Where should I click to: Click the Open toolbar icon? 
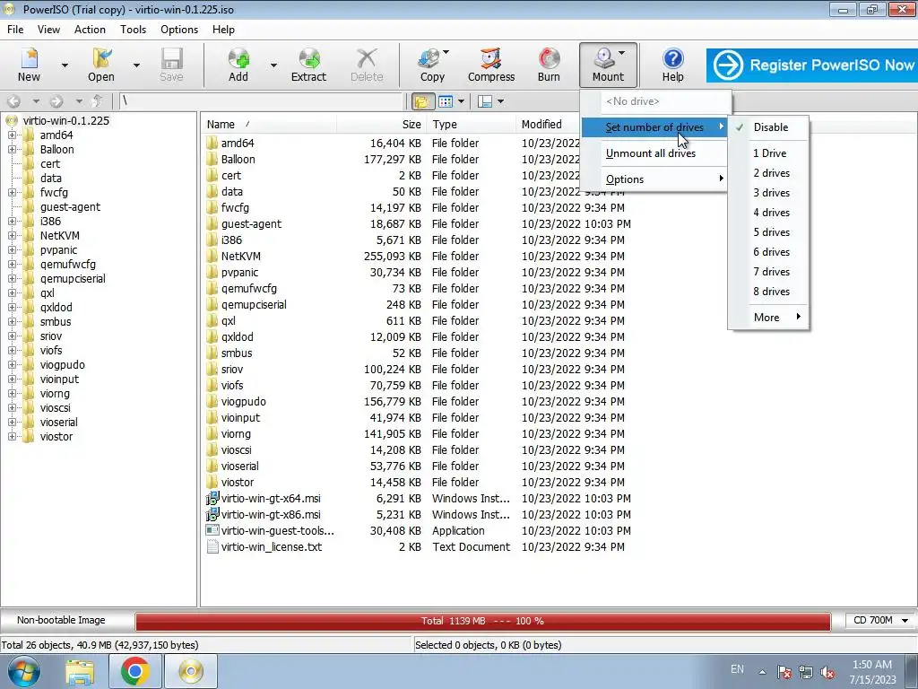coord(100,65)
